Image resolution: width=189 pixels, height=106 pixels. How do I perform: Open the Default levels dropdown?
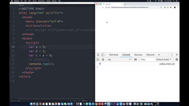tap(164, 59)
